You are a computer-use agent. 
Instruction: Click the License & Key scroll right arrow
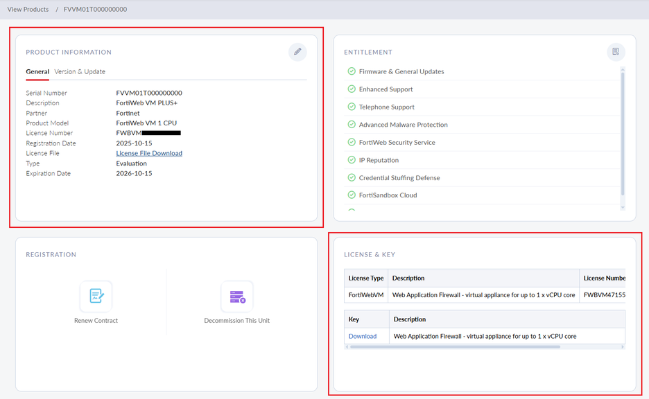[x=623, y=347]
